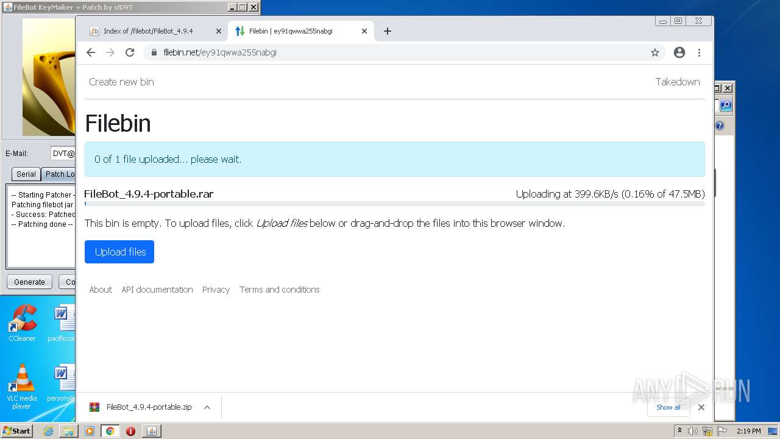Minimize the Chrome browser window
780x439 pixels.
point(663,21)
